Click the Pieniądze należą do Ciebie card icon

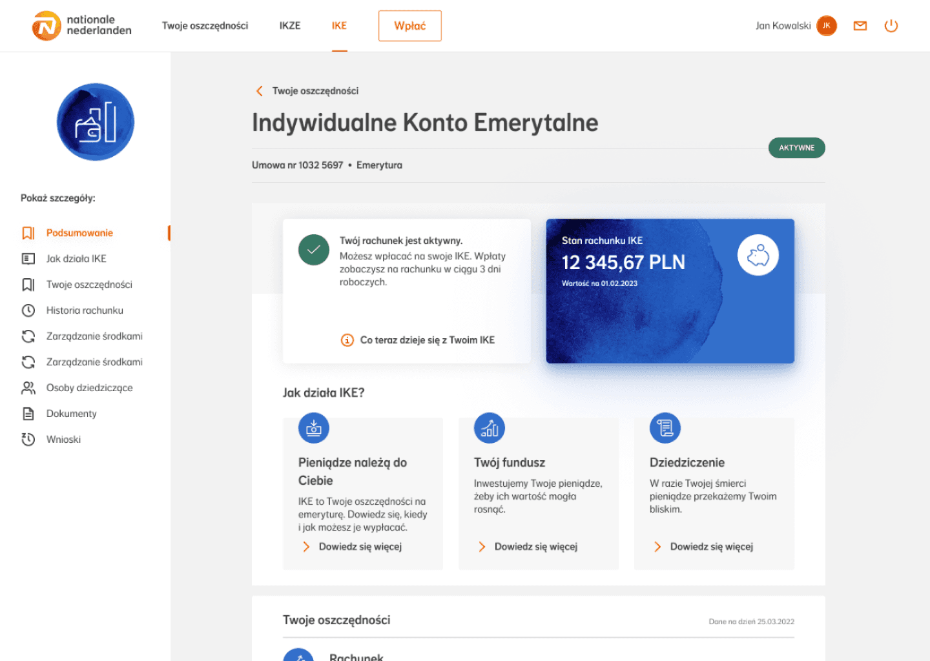[314, 428]
